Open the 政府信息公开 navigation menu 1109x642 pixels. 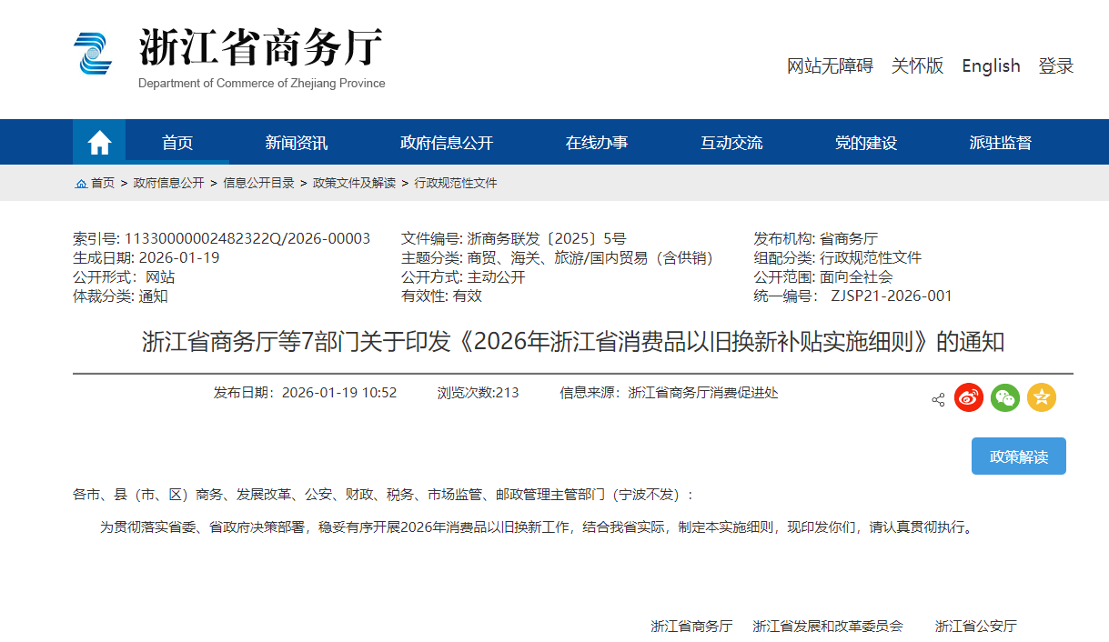pos(447,143)
